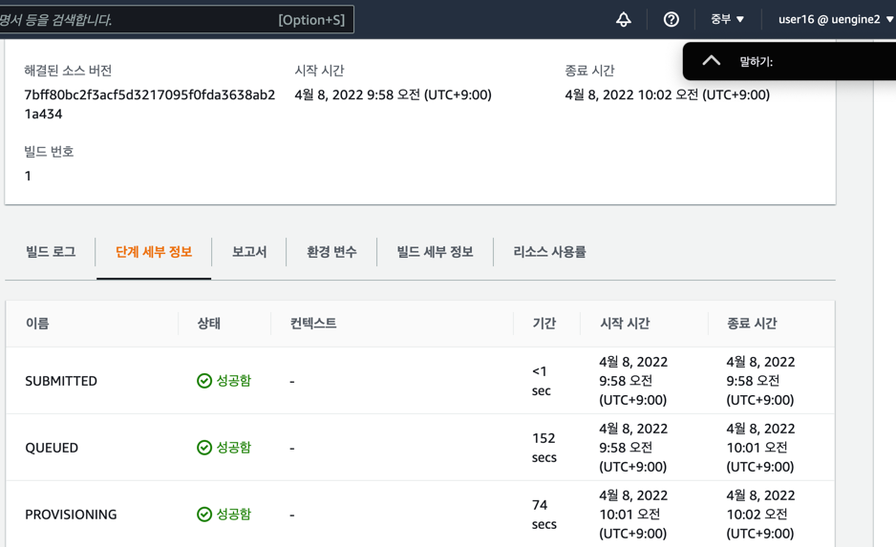Click the SUBMITTED row end time cell
The height and width of the screenshot is (547, 896).
[x=760, y=381]
